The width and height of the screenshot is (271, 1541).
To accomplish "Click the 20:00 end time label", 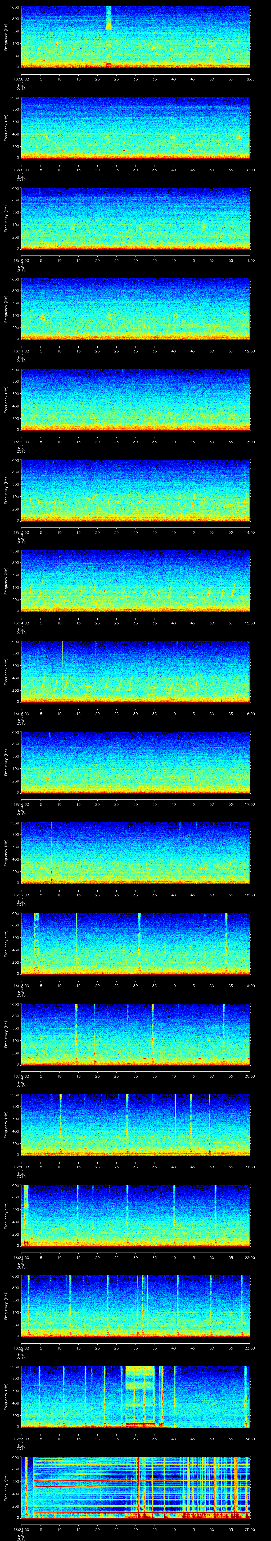I will (x=250, y=1076).
